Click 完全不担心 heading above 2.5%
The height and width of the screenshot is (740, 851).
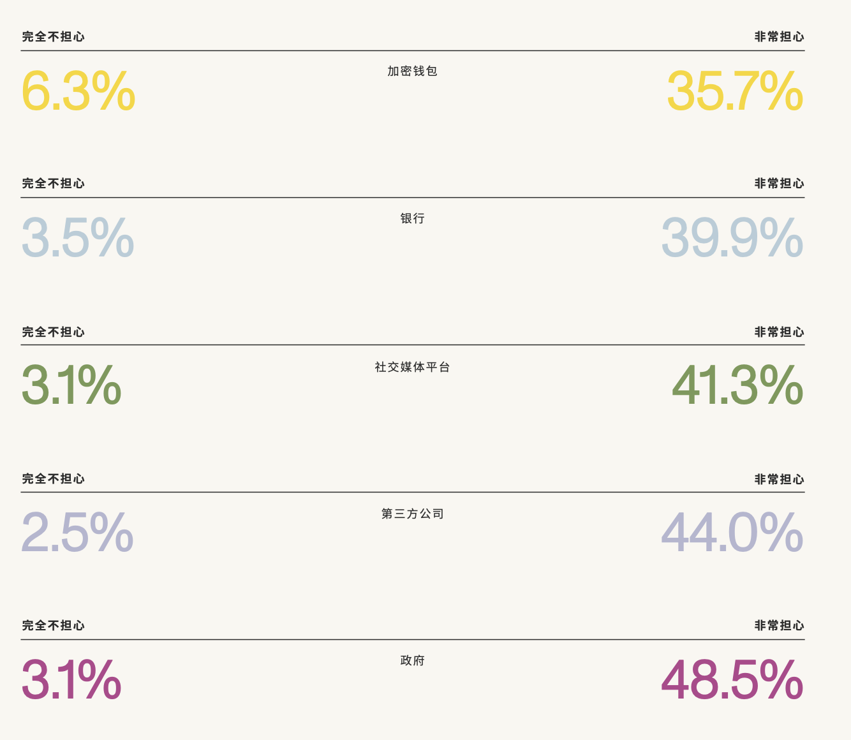tap(54, 479)
